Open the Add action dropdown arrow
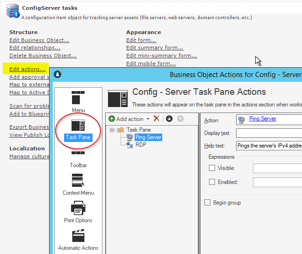Viewport: 302px width, 254px height. 148,119
